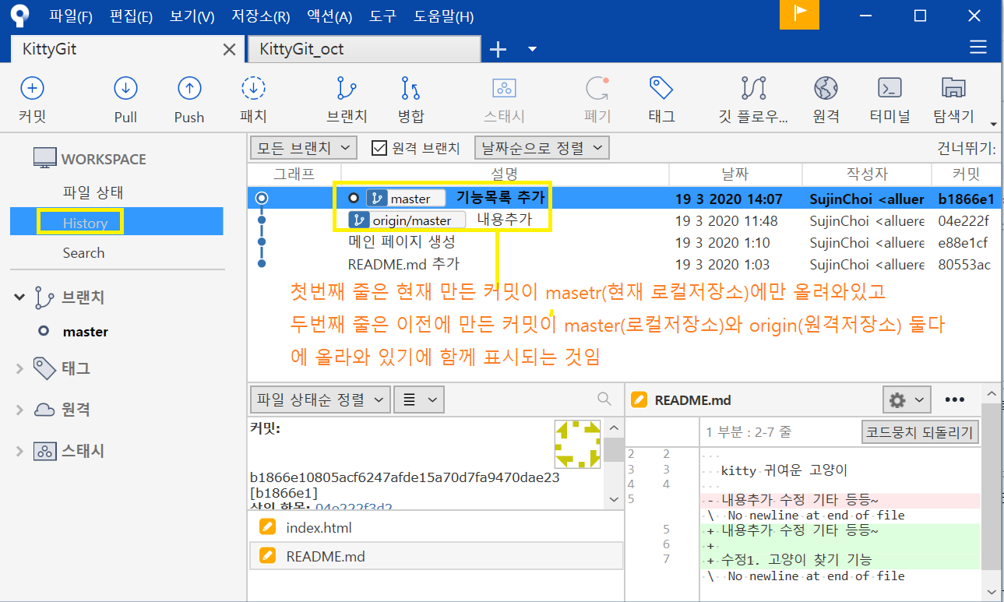Viewport: 1004px width, 602px height.
Task: Open the 날짜순으로 정렬 dropdown
Action: [543, 147]
